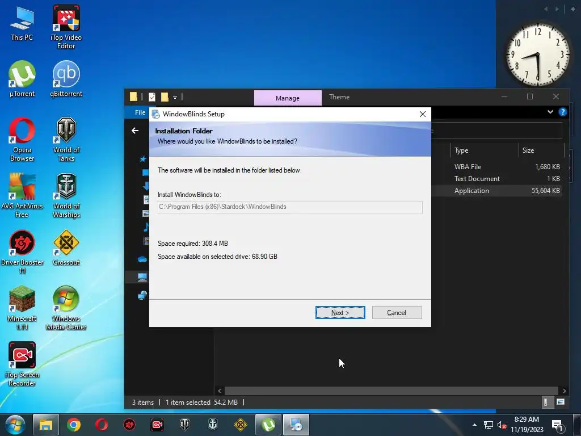Add a gadget with the plus icon

[573, 9]
